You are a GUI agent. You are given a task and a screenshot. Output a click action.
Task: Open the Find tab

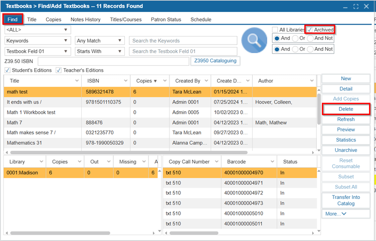coord(13,20)
